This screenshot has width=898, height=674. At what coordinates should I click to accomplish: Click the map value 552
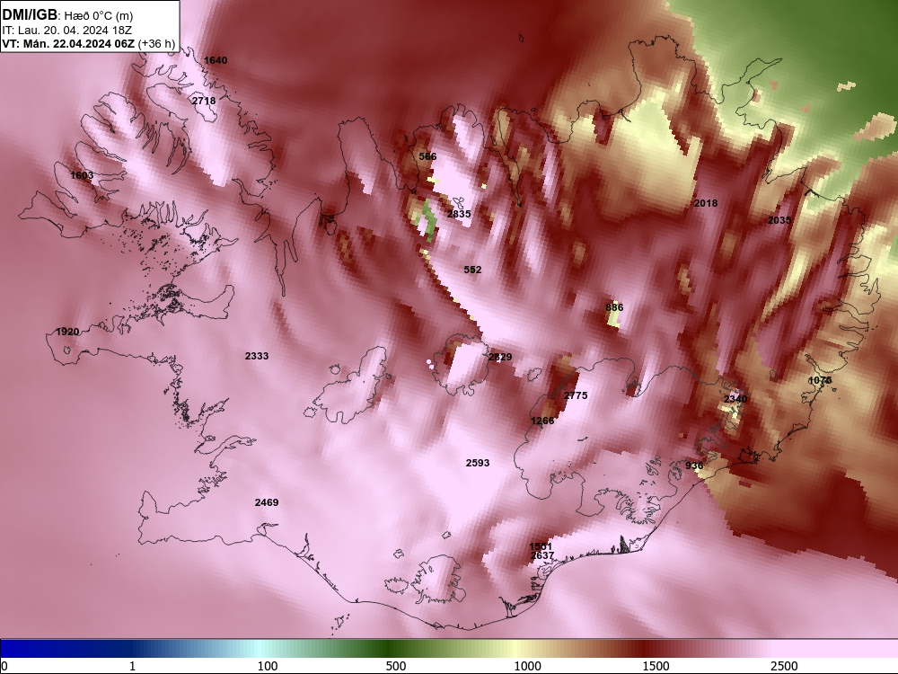(x=472, y=270)
